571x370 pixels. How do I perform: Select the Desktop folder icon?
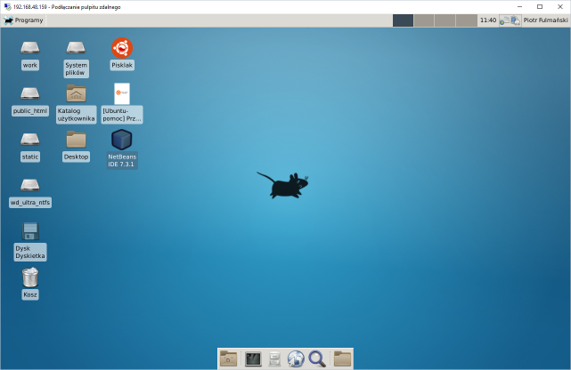pos(76,140)
